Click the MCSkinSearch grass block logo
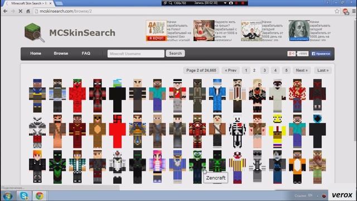Viewport: 357px width, 201px height. click(34, 32)
